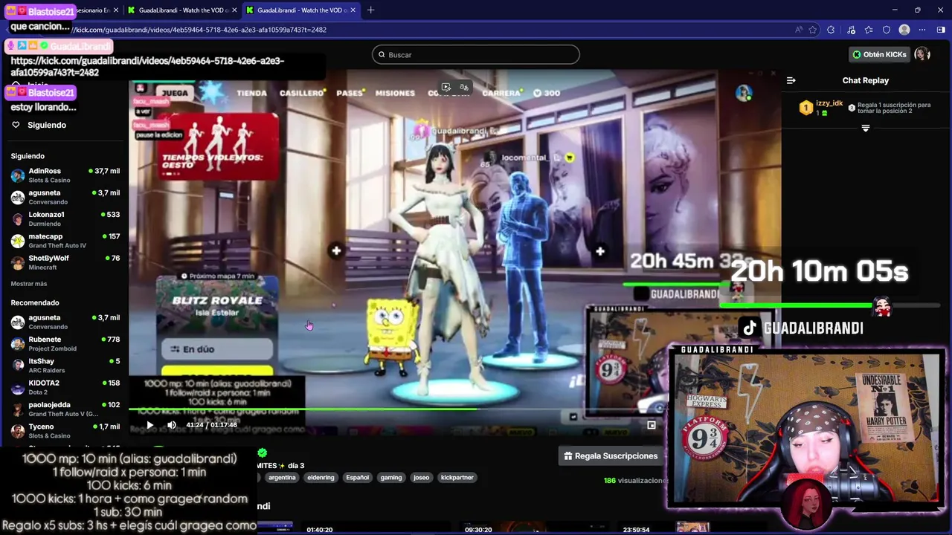Toggle theater mode icon in video player

pos(652,425)
